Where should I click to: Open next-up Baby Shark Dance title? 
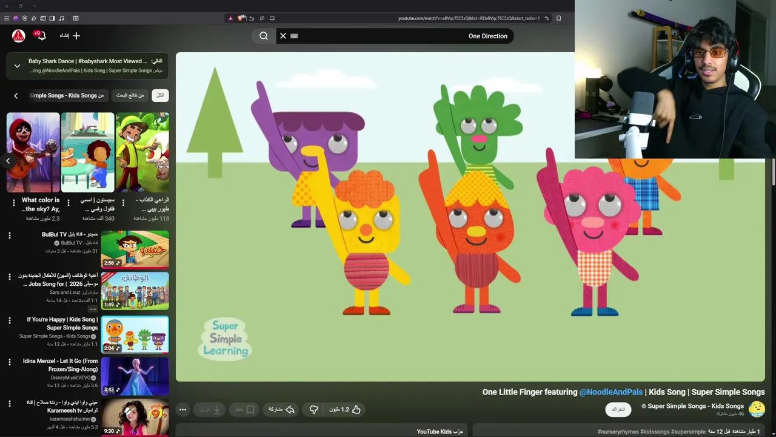(x=87, y=61)
